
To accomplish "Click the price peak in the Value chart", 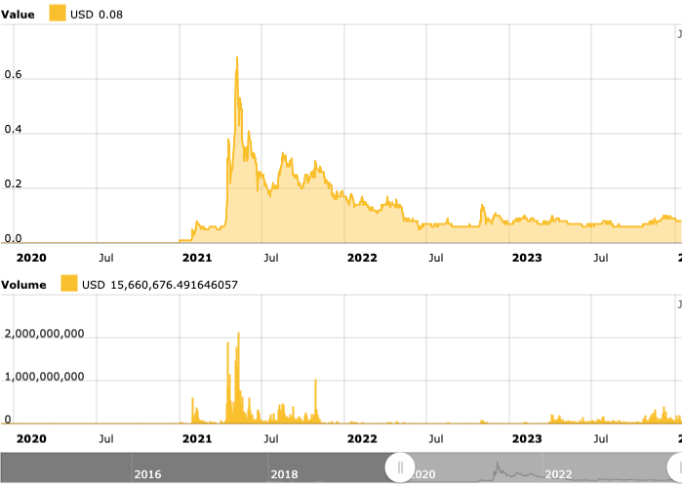I will (x=237, y=58).
